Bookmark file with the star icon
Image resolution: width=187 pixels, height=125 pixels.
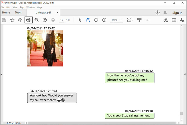(12, 20)
